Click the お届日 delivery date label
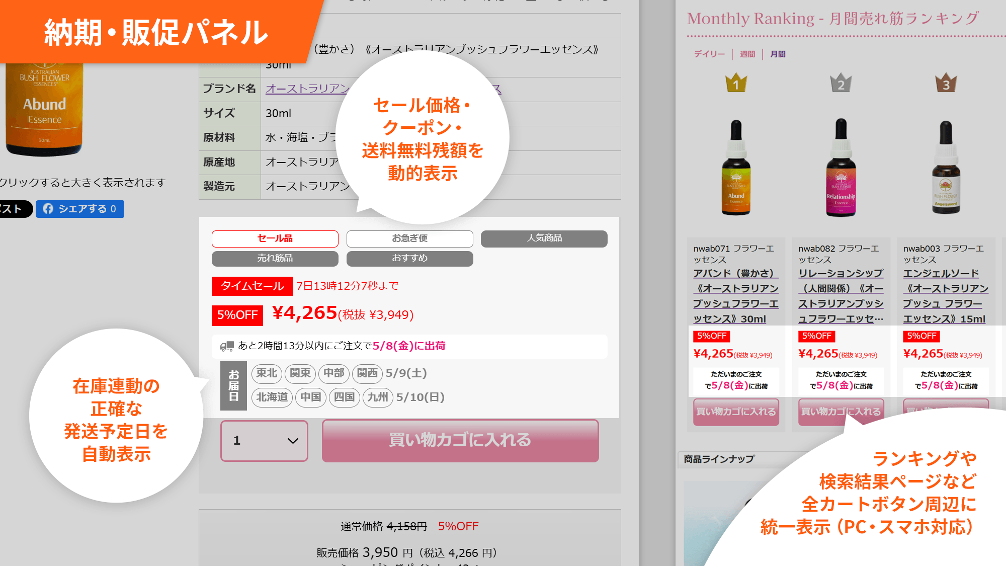 (234, 386)
